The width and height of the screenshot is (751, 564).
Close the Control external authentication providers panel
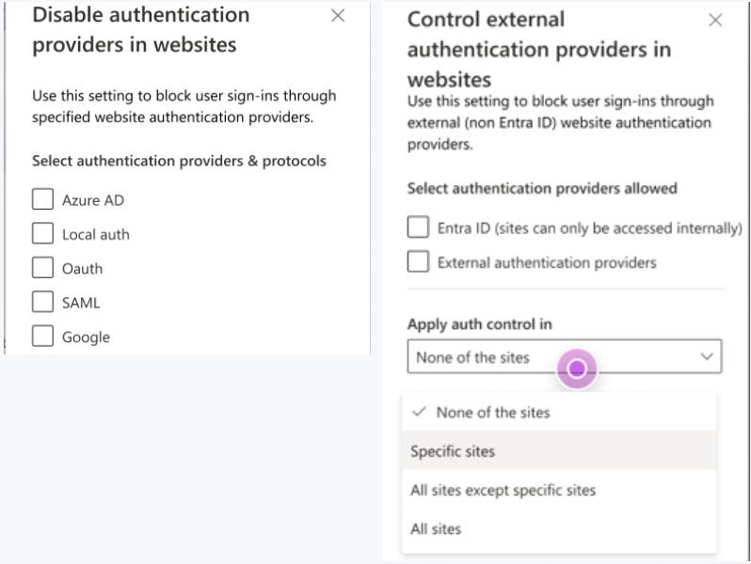click(x=715, y=20)
